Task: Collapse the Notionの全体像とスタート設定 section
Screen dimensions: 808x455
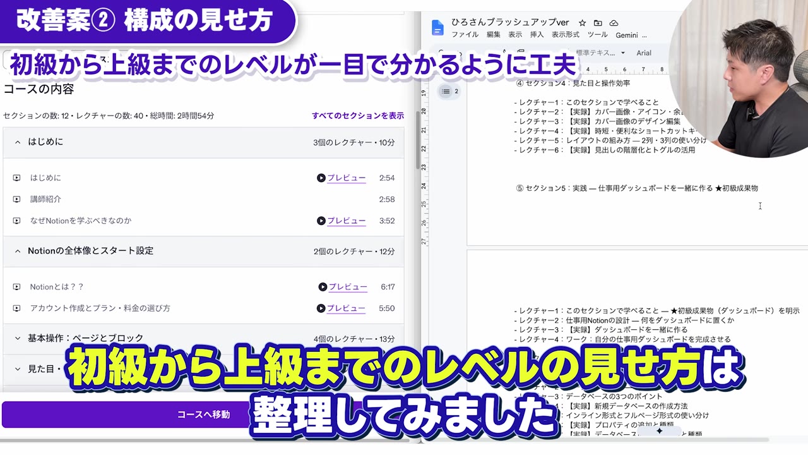Action: pos(18,252)
